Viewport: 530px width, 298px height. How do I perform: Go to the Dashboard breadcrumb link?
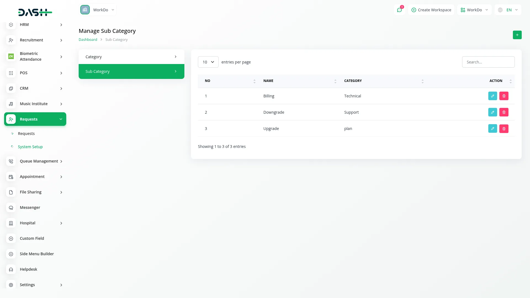pyautogui.click(x=88, y=40)
